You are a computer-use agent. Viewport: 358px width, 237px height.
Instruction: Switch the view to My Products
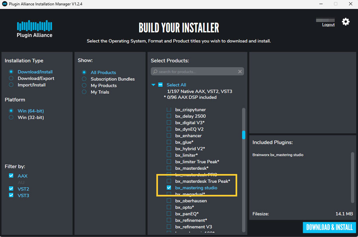84,85
